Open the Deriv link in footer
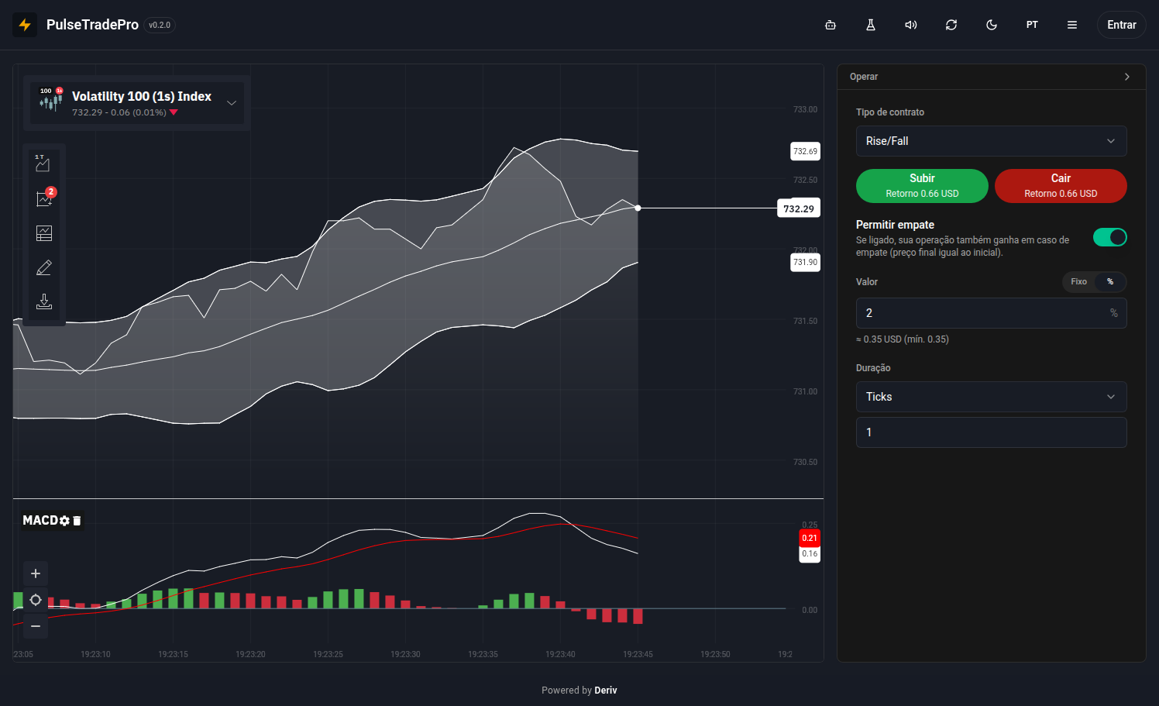The image size is (1159, 706). 606,691
